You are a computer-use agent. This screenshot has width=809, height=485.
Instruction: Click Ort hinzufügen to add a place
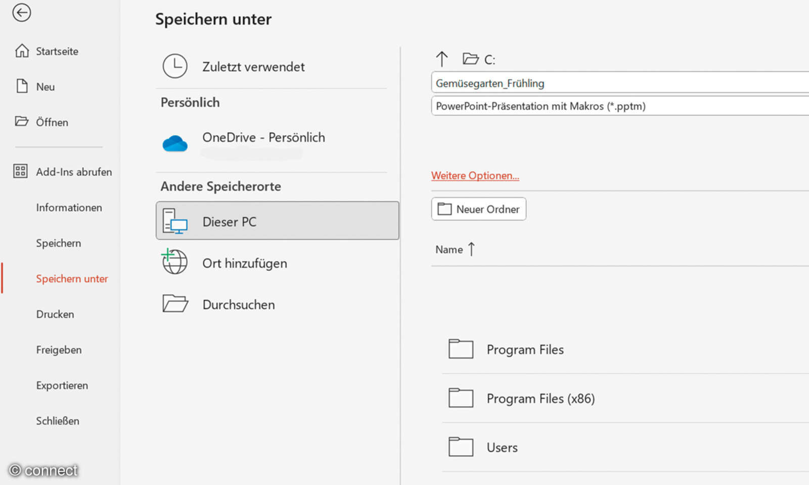point(245,263)
